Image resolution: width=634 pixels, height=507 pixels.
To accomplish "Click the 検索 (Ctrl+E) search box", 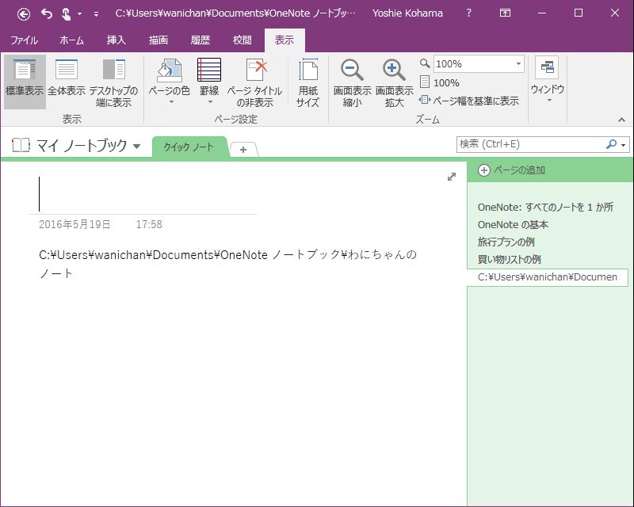I will click(530, 144).
